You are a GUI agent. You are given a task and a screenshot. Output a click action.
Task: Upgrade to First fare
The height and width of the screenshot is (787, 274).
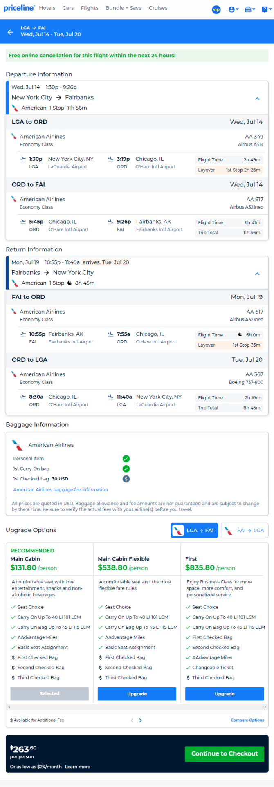point(225,694)
